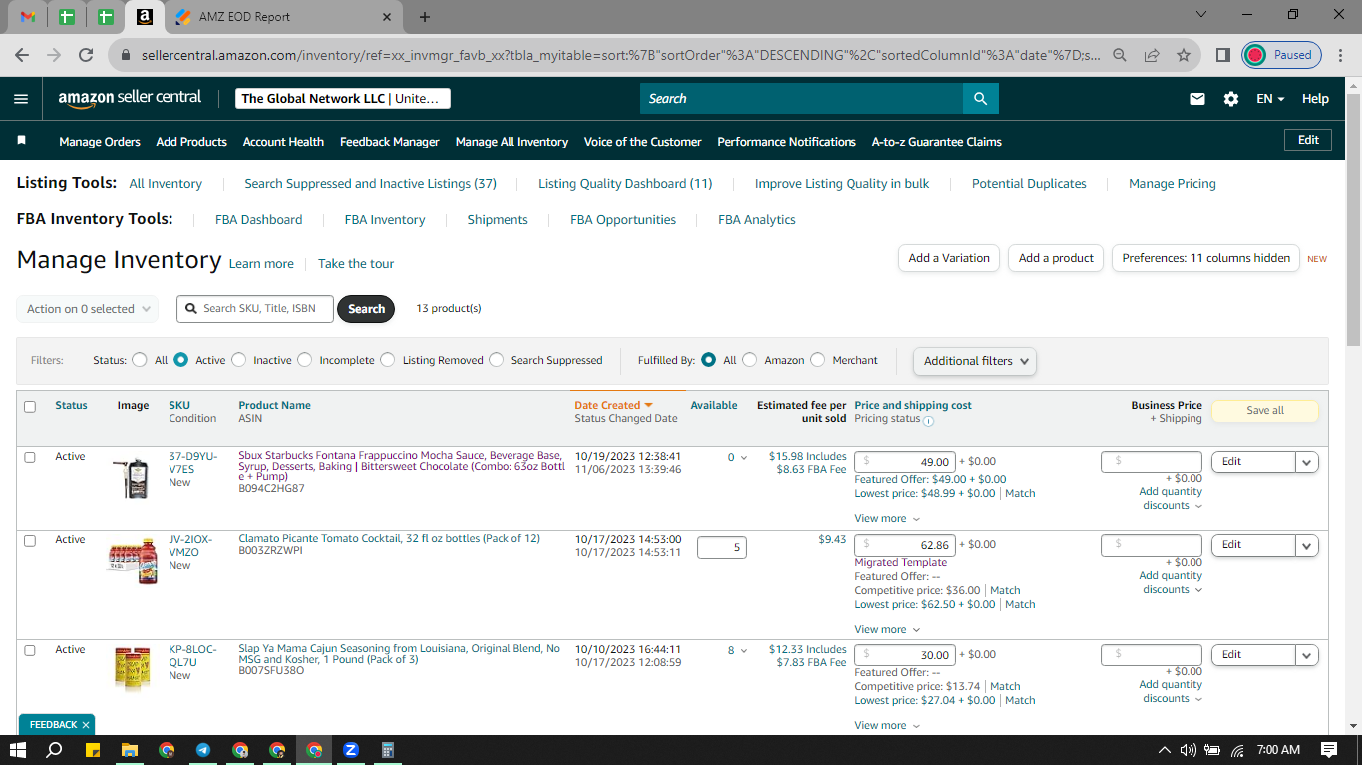
Task: Open Edit dropdown arrow for Starbucks row
Action: [1307, 462]
